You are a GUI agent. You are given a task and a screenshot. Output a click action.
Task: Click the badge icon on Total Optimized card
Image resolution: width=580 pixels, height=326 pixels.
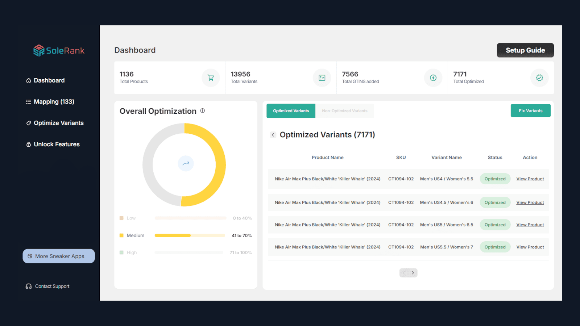click(539, 78)
